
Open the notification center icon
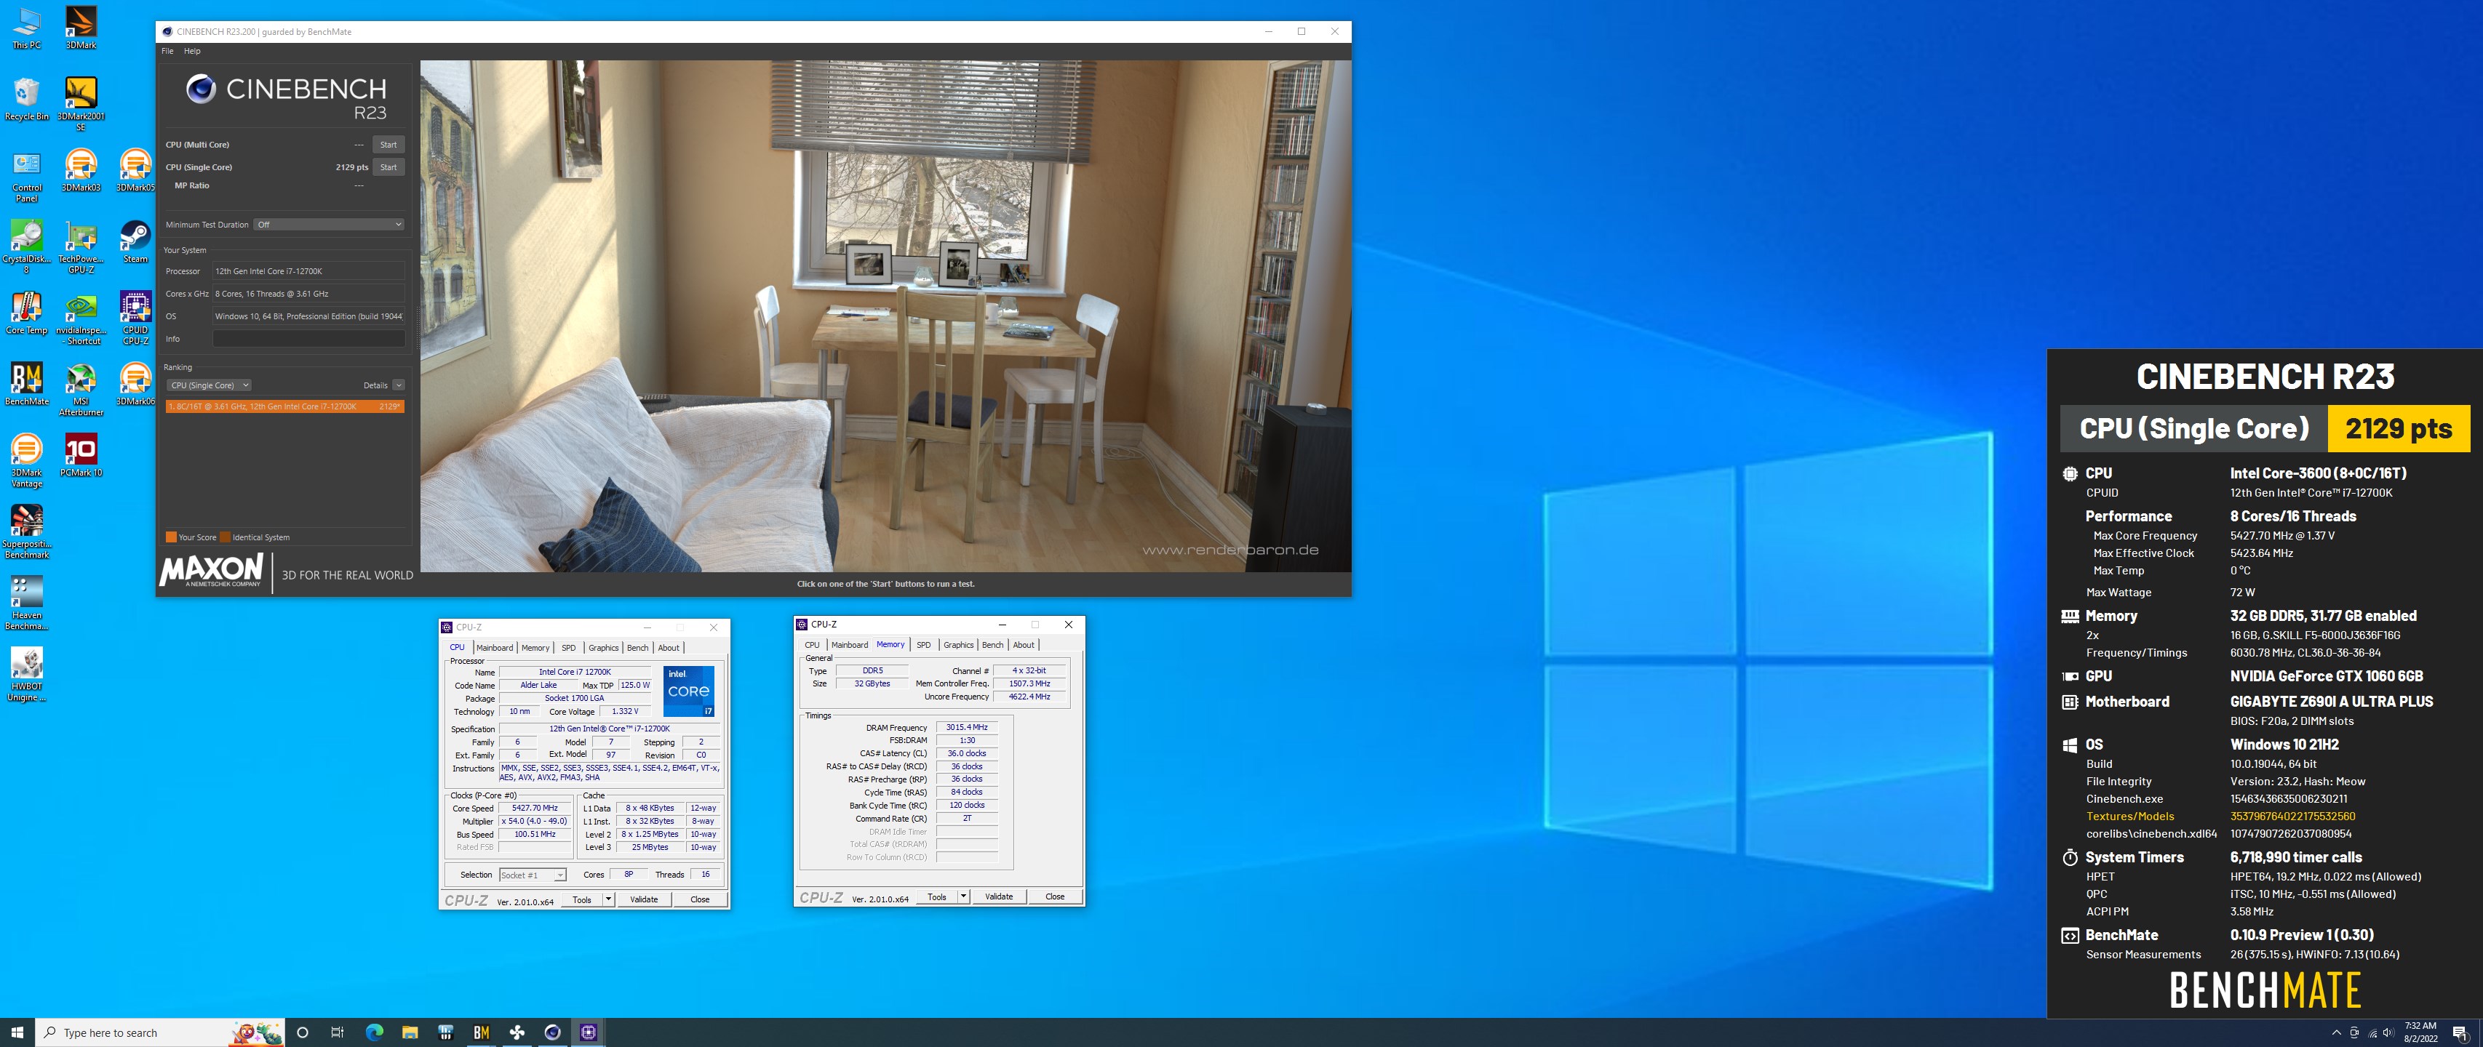pyautogui.click(x=2459, y=1032)
